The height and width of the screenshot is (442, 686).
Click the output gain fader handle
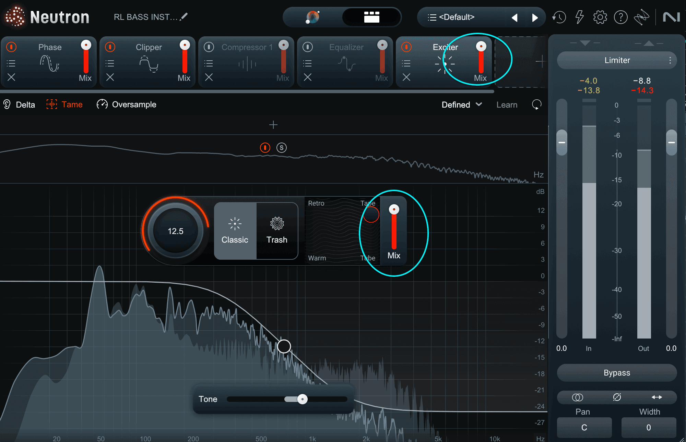(672, 142)
